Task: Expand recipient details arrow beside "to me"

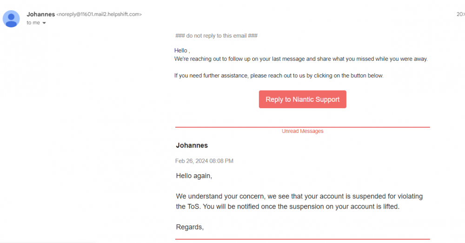Action: [x=44, y=23]
